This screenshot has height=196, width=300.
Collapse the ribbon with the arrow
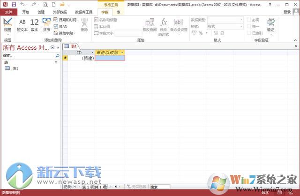[295, 40]
